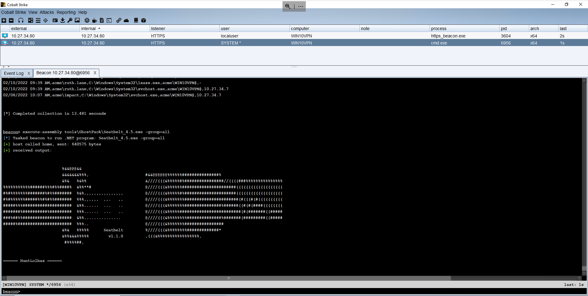Open the Help menu
Screen dimensions: 588x296
point(82,12)
